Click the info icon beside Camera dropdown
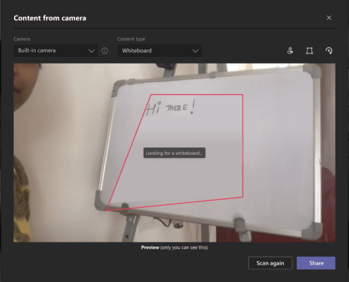This screenshot has height=282, width=349. [x=105, y=51]
